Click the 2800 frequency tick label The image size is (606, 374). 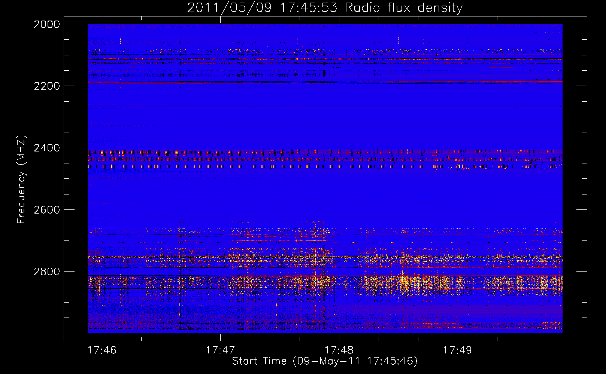[x=47, y=272]
